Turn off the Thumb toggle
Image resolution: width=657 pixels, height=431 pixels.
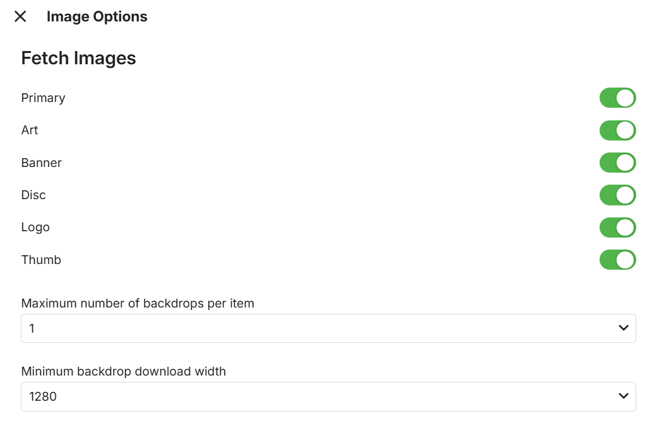point(617,260)
